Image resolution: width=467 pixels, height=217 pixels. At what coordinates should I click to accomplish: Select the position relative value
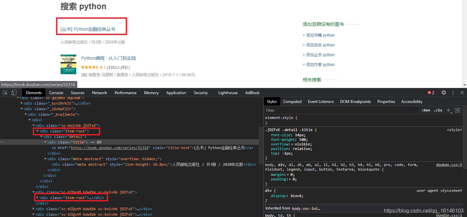302,149
